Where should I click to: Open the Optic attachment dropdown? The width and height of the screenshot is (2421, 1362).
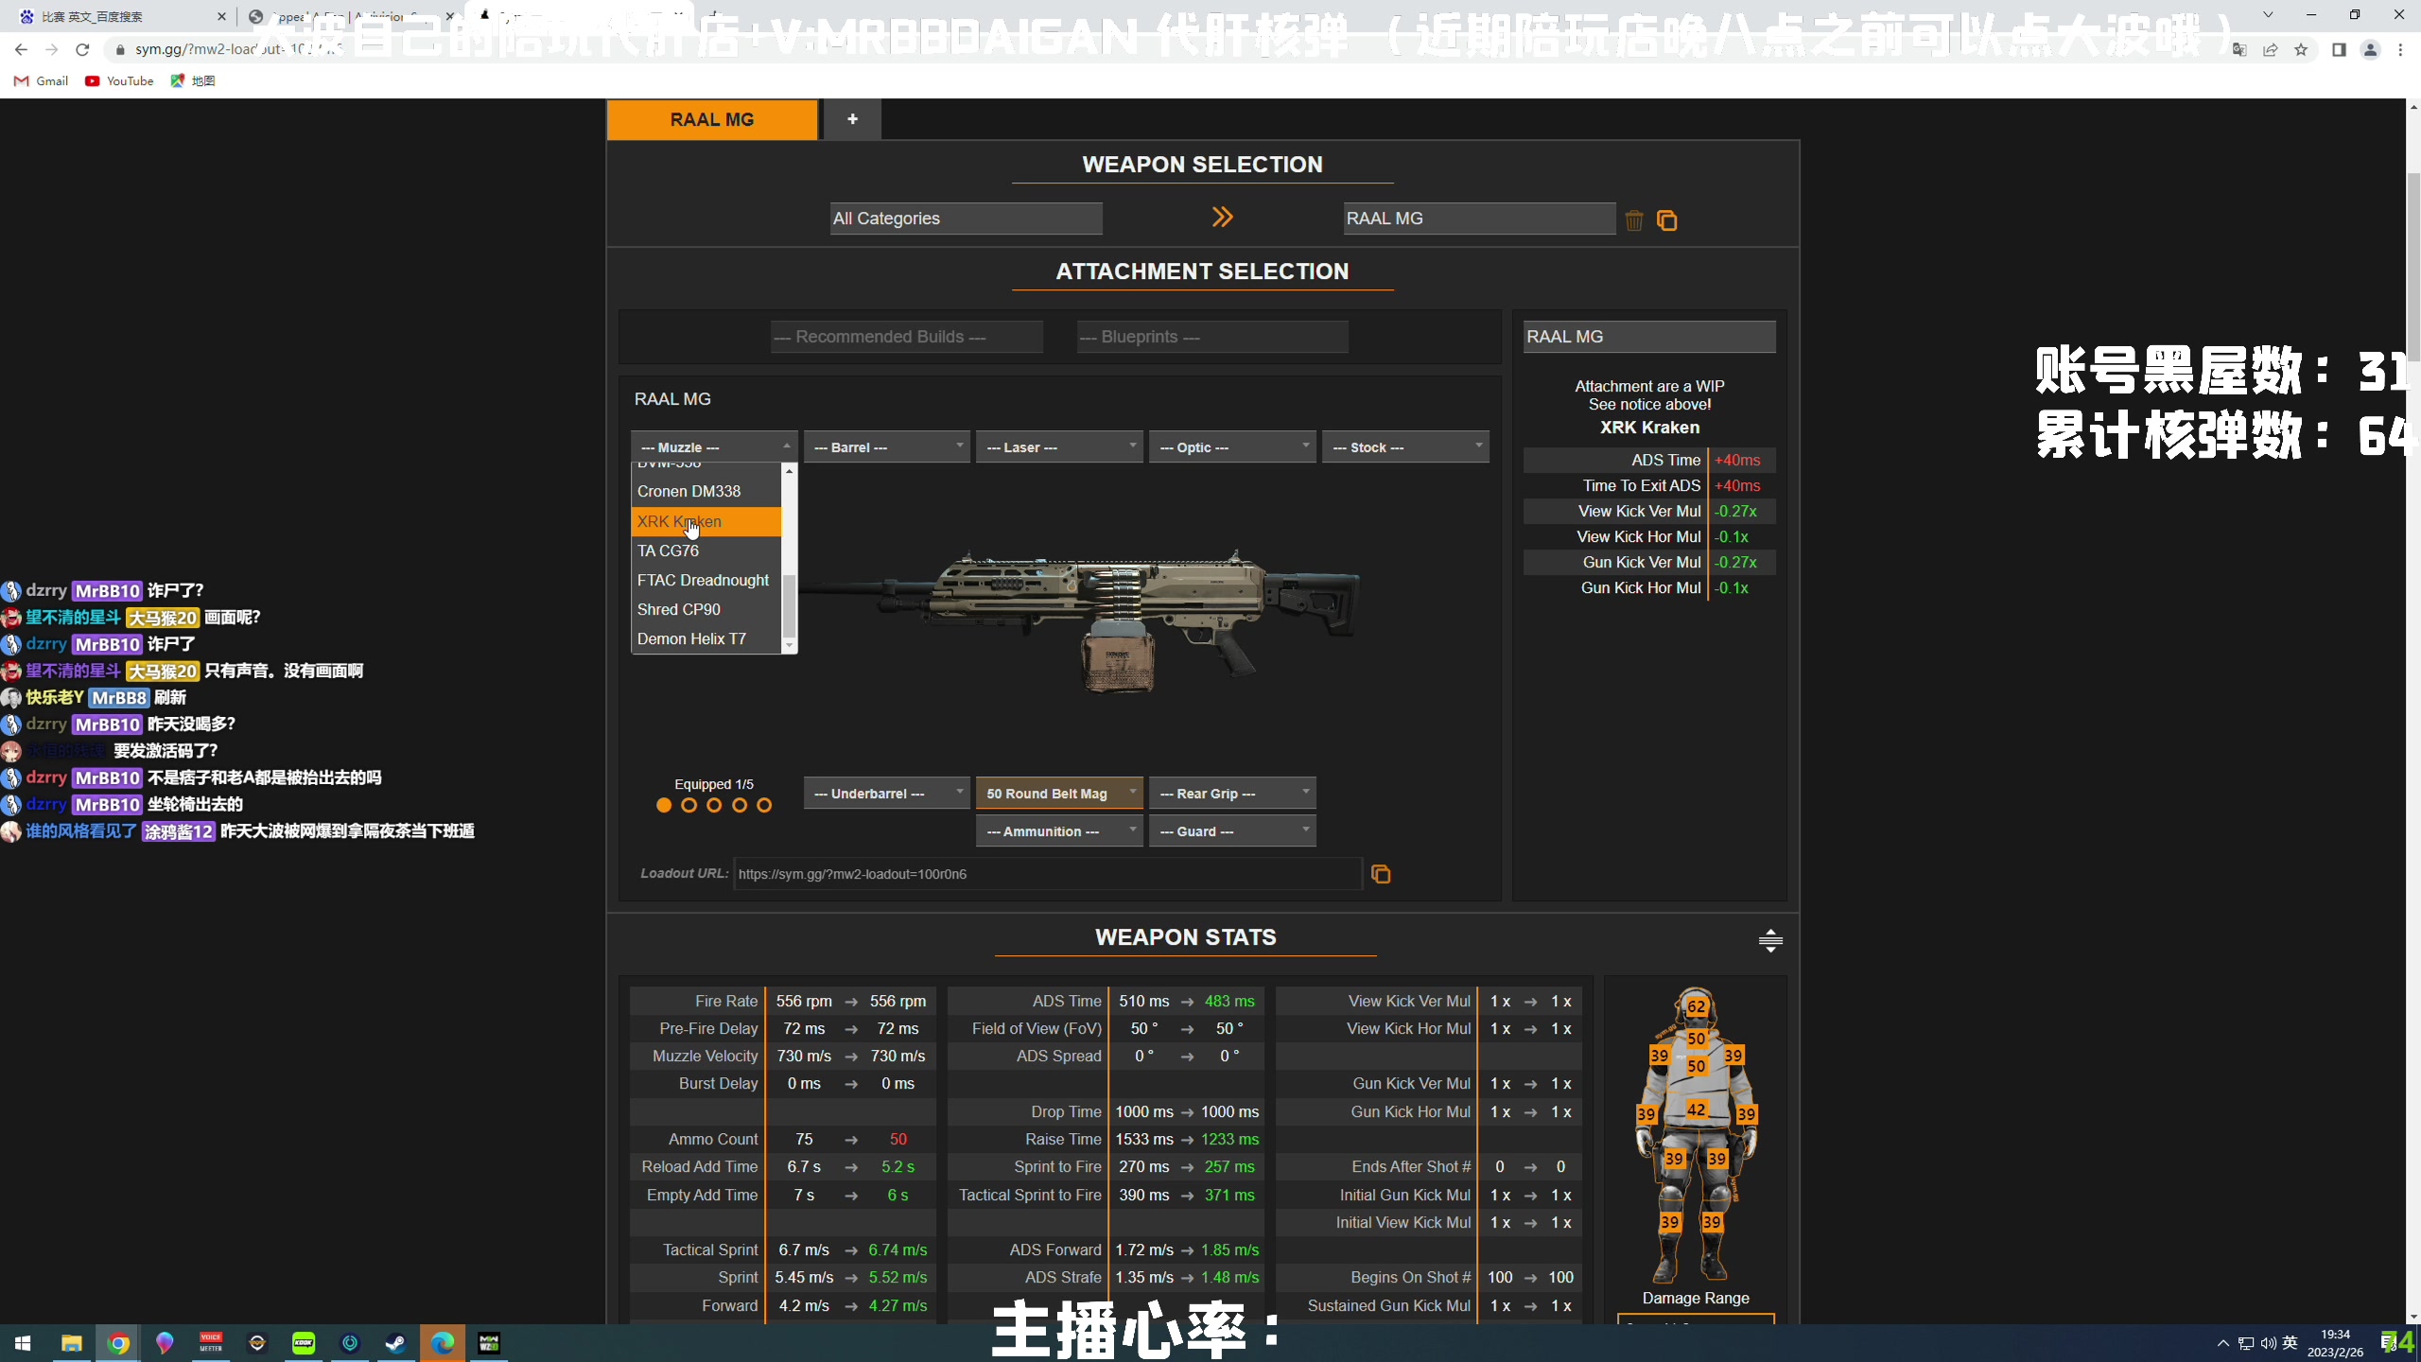pos(1233,447)
